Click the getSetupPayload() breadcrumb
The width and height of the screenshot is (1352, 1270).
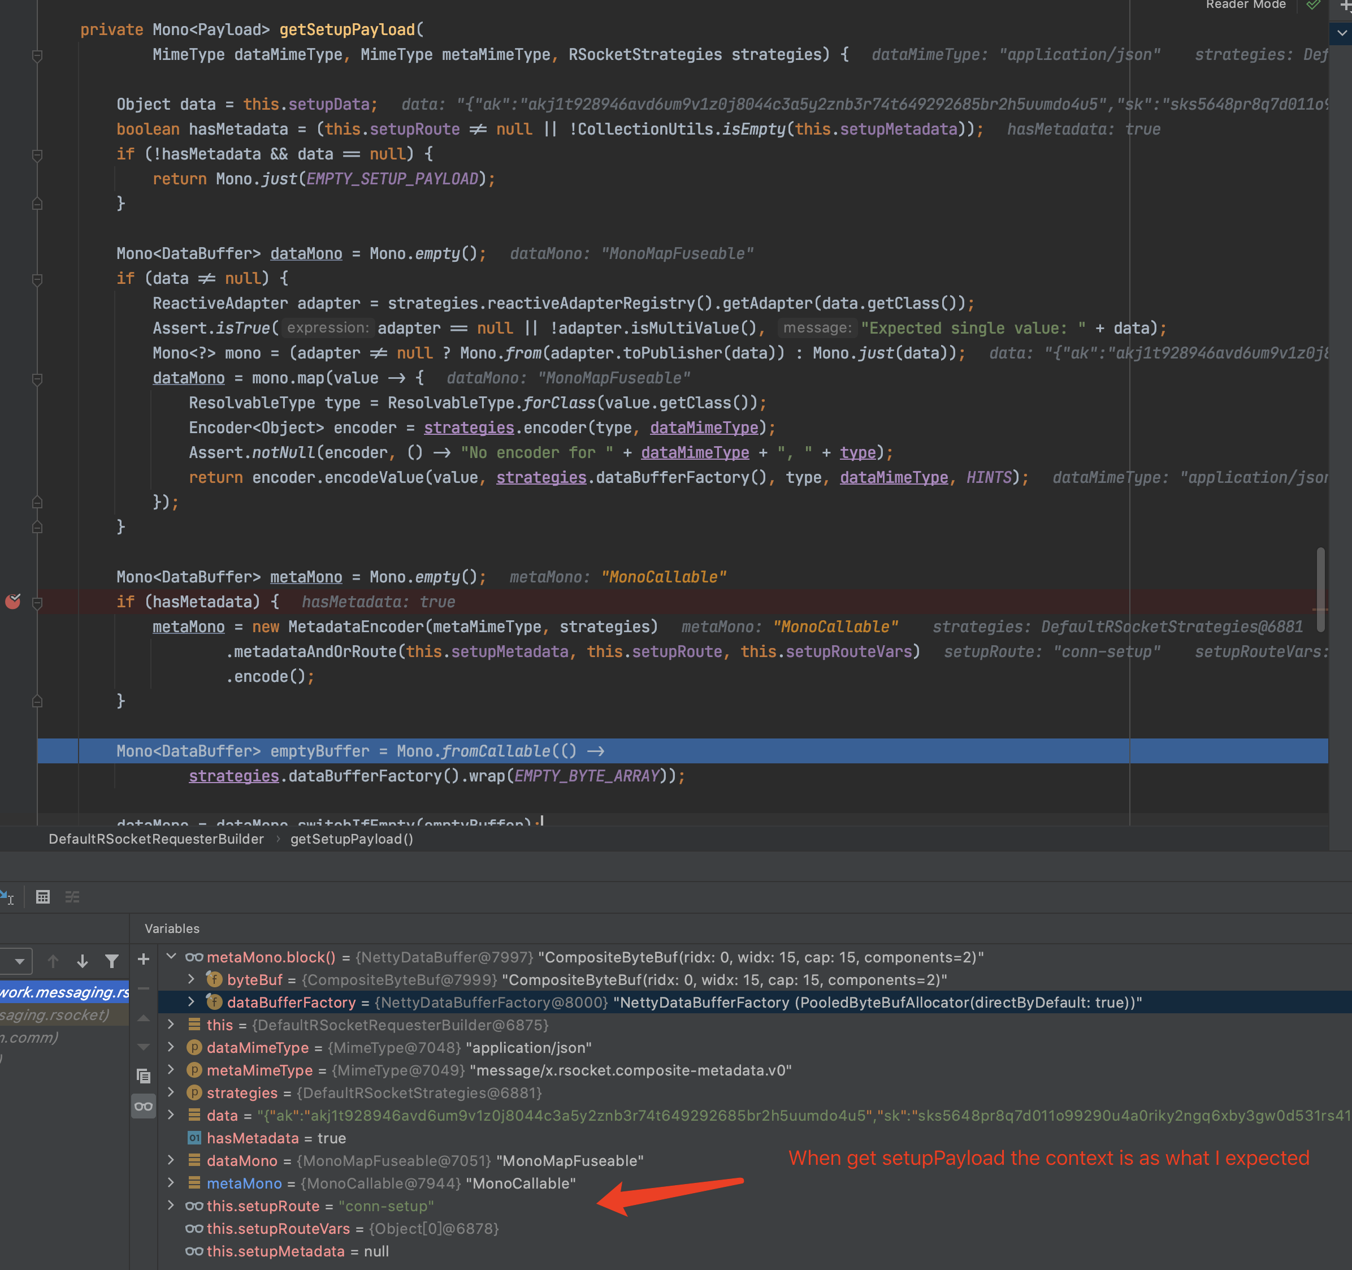click(352, 839)
